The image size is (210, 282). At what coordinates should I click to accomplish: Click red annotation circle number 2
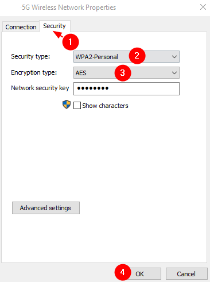coord(137,56)
